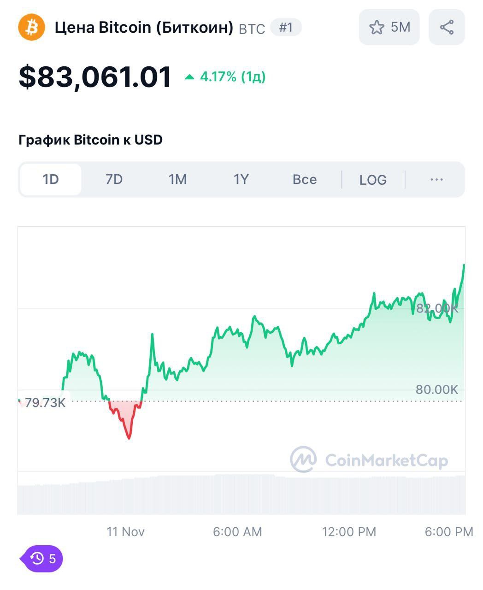Click the $83,061.01 price value
Image resolution: width=483 pixels, height=590 pixels.
tap(95, 77)
